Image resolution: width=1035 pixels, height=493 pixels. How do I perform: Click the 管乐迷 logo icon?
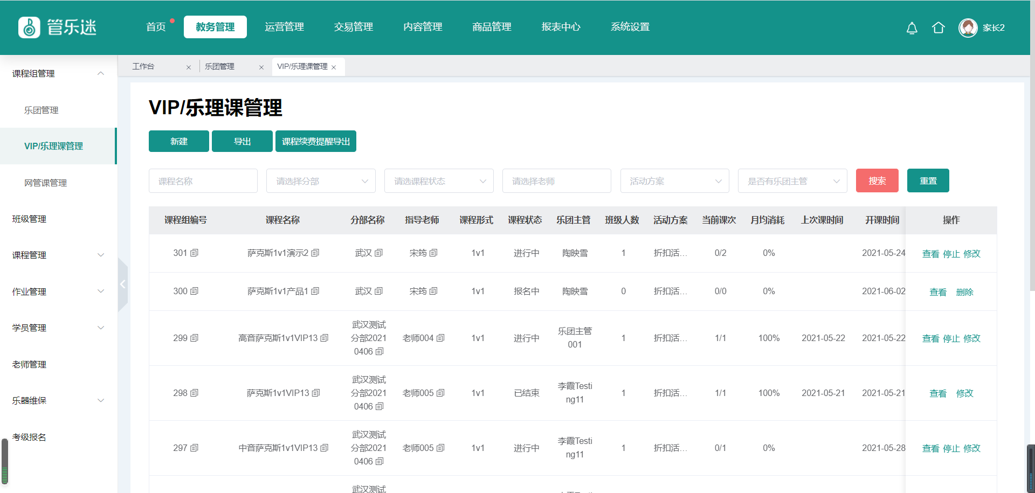(29, 27)
